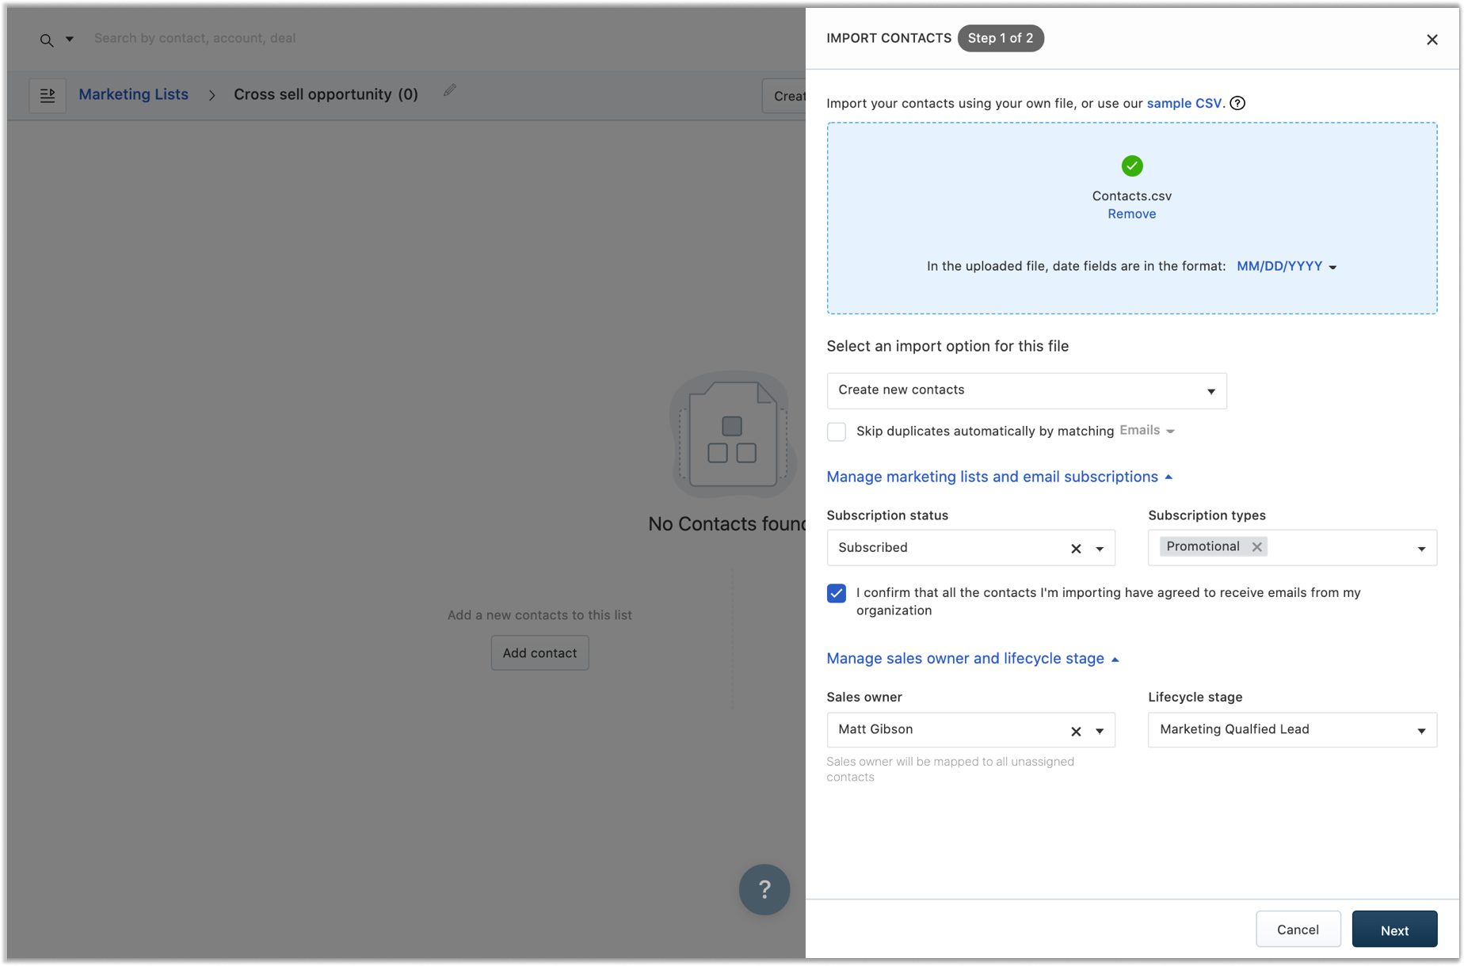
Task: Enable Skip duplicates automatically checkbox
Action: (x=837, y=432)
